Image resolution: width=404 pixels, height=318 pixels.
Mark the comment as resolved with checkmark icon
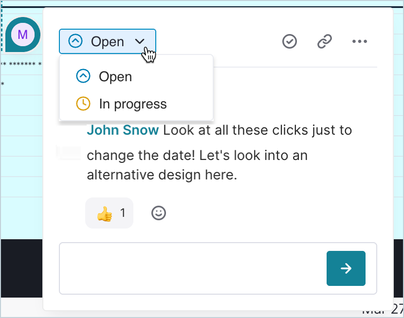289,41
